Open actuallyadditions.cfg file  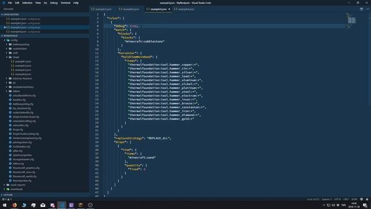(x=24, y=95)
